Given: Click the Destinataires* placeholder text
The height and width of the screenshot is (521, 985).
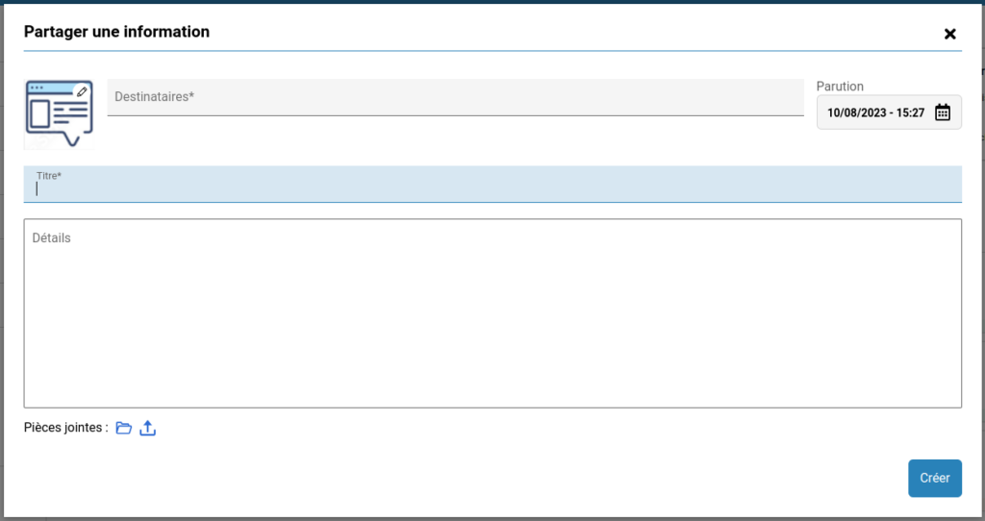Looking at the screenshot, I should [x=155, y=96].
